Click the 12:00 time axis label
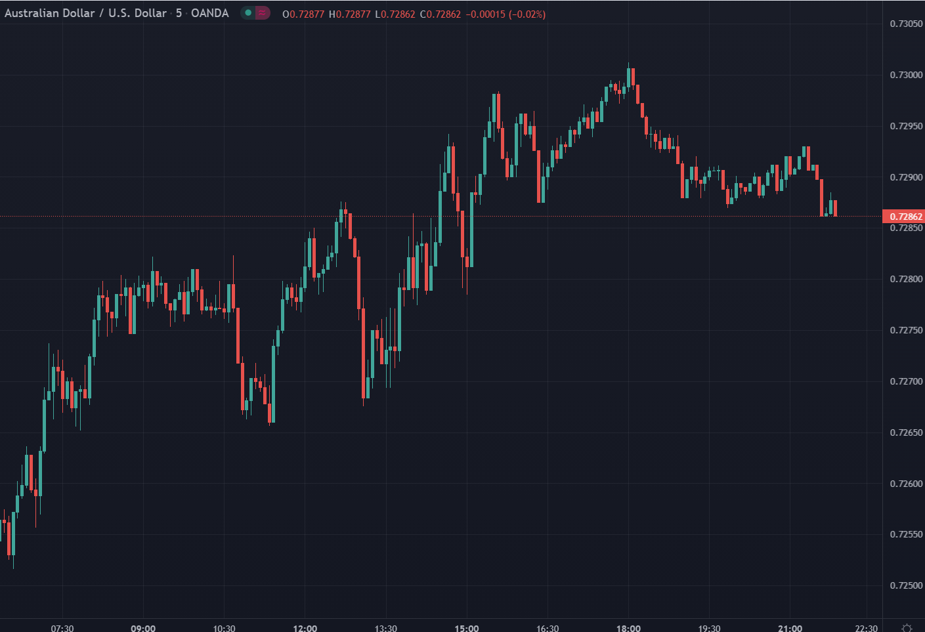925x632 pixels. click(x=305, y=628)
